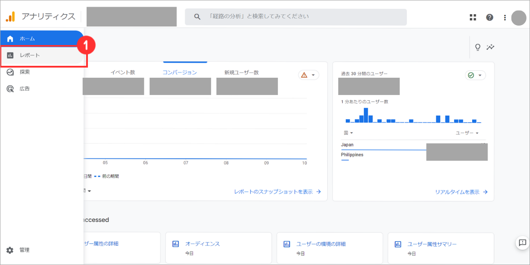Screen dimensions: 530x265
Task: Click the search magnifier icon
Action: (x=197, y=17)
